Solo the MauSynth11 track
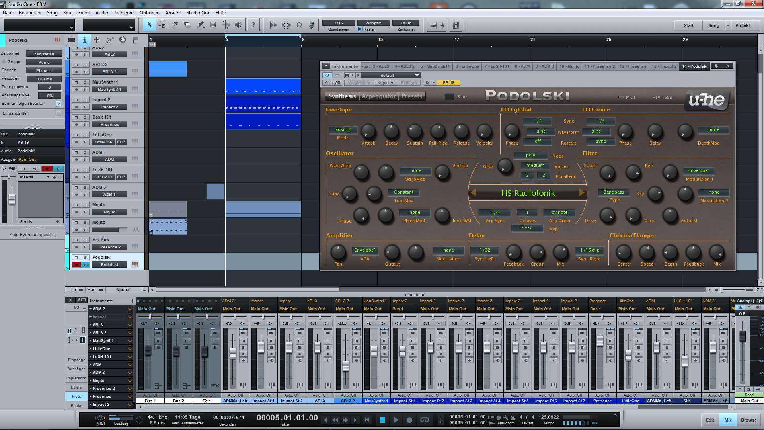This screenshot has height=430, width=764. 85,82
